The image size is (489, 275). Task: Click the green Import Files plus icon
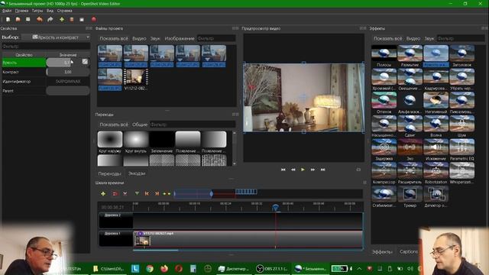point(62,19)
